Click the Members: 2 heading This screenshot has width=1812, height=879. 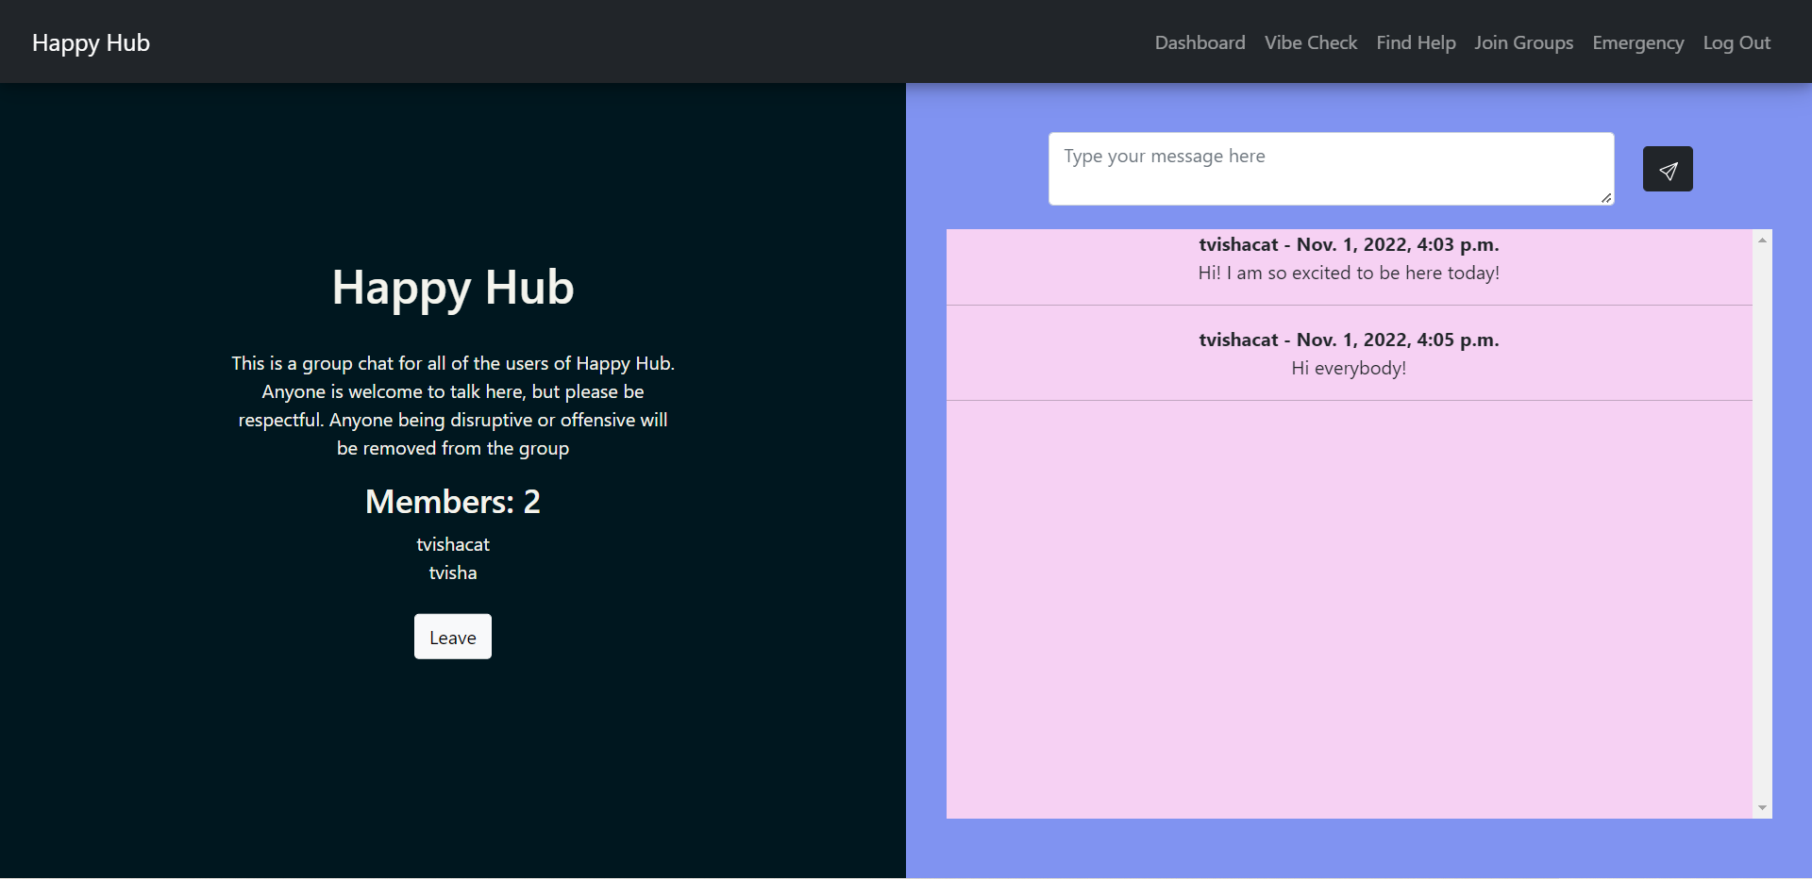coord(452,501)
